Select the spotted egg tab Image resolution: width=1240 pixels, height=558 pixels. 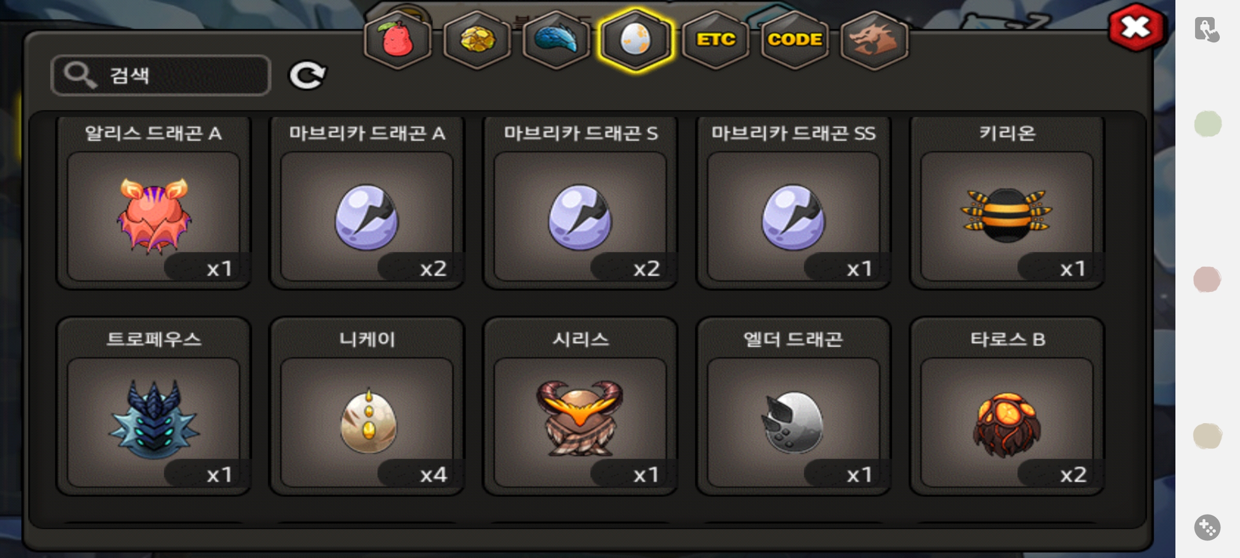click(x=636, y=40)
